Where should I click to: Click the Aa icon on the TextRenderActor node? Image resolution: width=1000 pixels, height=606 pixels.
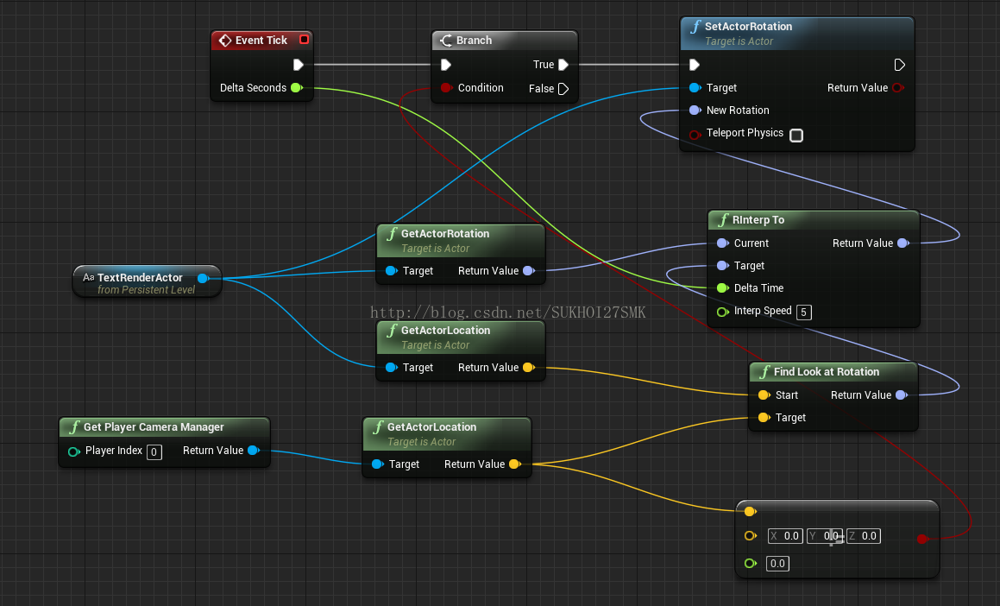[89, 277]
